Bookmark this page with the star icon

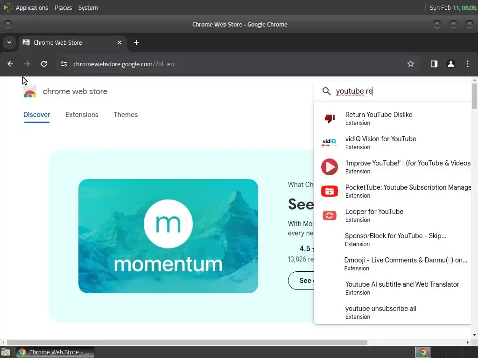coord(411,64)
